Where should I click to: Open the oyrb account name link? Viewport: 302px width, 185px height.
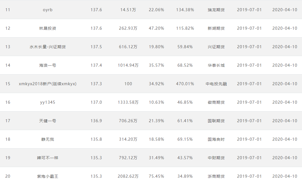click(48, 10)
